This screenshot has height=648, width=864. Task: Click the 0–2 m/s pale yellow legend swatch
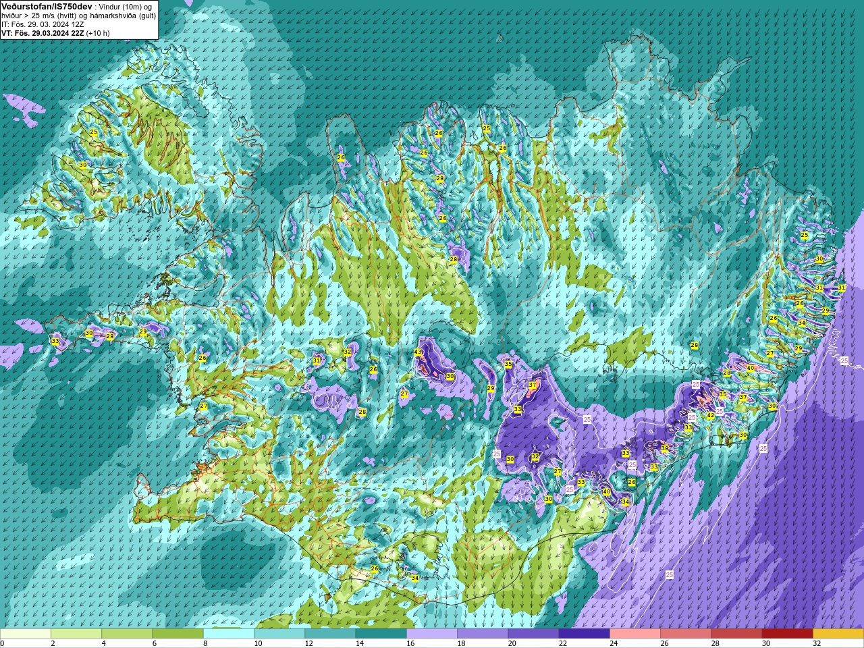pyautogui.click(x=26, y=634)
